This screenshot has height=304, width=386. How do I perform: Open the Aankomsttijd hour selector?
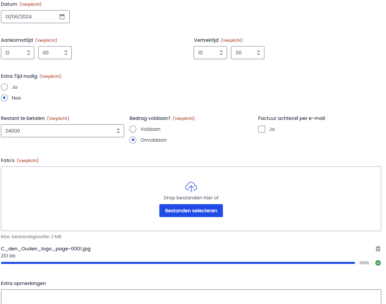click(18, 53)
